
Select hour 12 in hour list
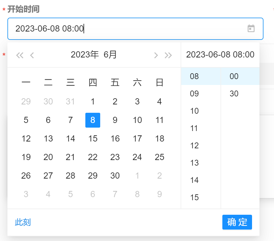pyautogui.click(x=195, y=146)
